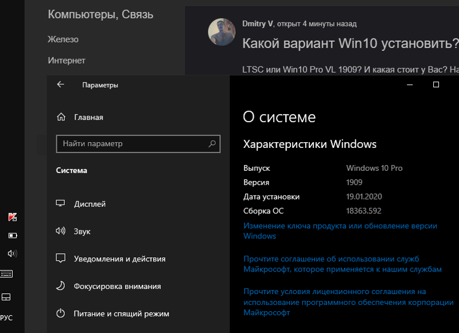
Task: Select the Windows 10 Pro edition value
Action: click(375, 168)
